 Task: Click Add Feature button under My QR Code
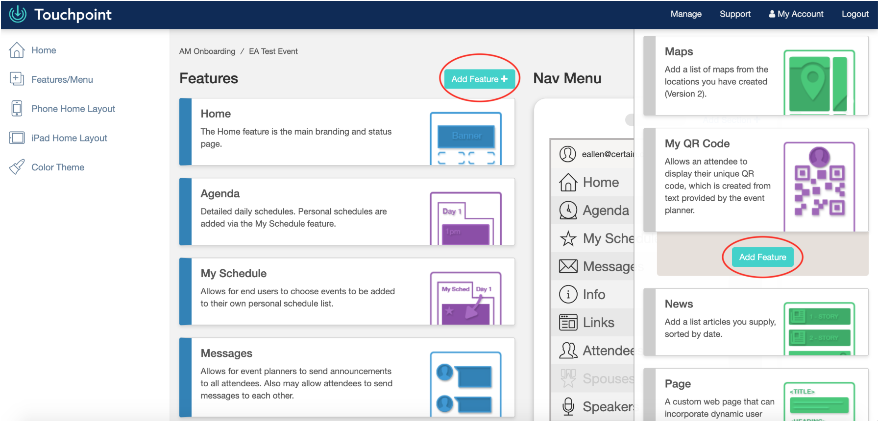coord(762,257)
